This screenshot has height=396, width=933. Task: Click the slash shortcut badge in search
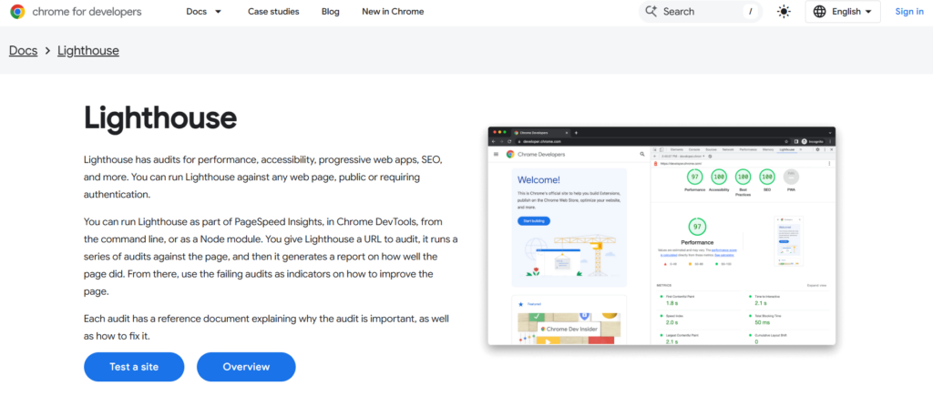pyautogui.click(x=751, y=11)
